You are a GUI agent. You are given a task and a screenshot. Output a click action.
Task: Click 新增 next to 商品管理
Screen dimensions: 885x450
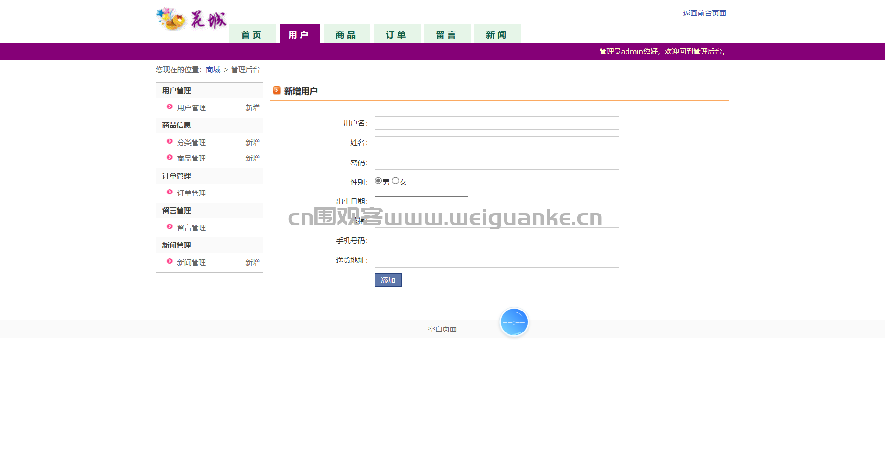tap(252, 159)
